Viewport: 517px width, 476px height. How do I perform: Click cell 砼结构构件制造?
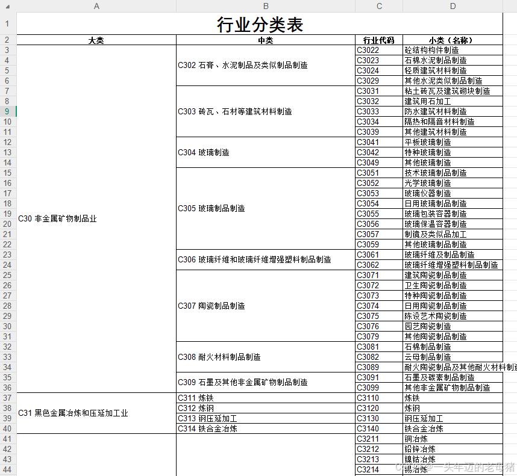pyautogui.click(x=453, y=50)
